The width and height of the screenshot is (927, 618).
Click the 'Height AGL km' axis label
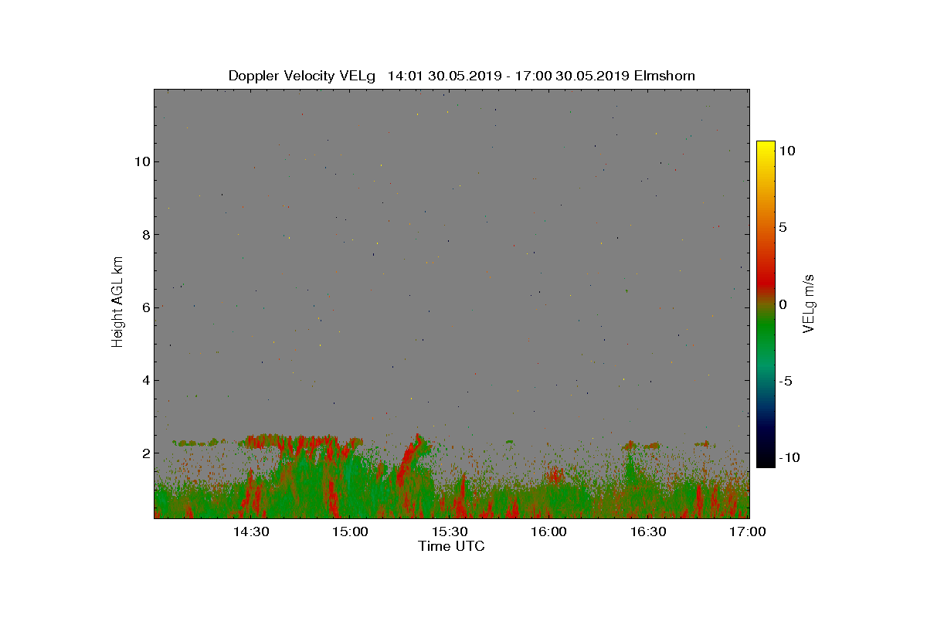[117, 303]
